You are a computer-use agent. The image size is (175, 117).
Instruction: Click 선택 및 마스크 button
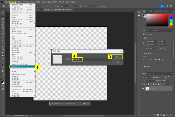tap(101, 6)
